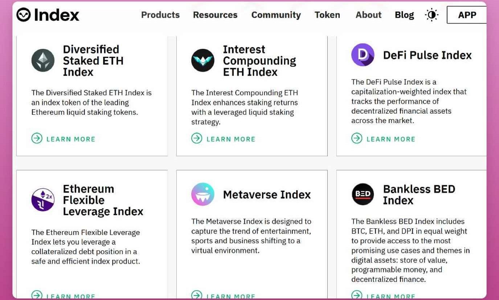Open the Resources menu
The image size is (499, 300).
(215, 15)
